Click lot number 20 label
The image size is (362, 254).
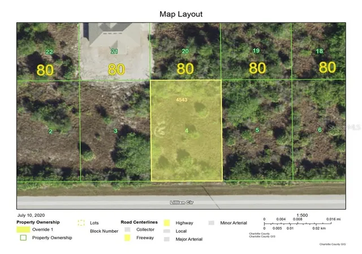point(185,51)
